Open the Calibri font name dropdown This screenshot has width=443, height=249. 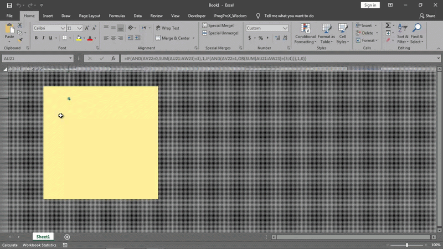63,28
